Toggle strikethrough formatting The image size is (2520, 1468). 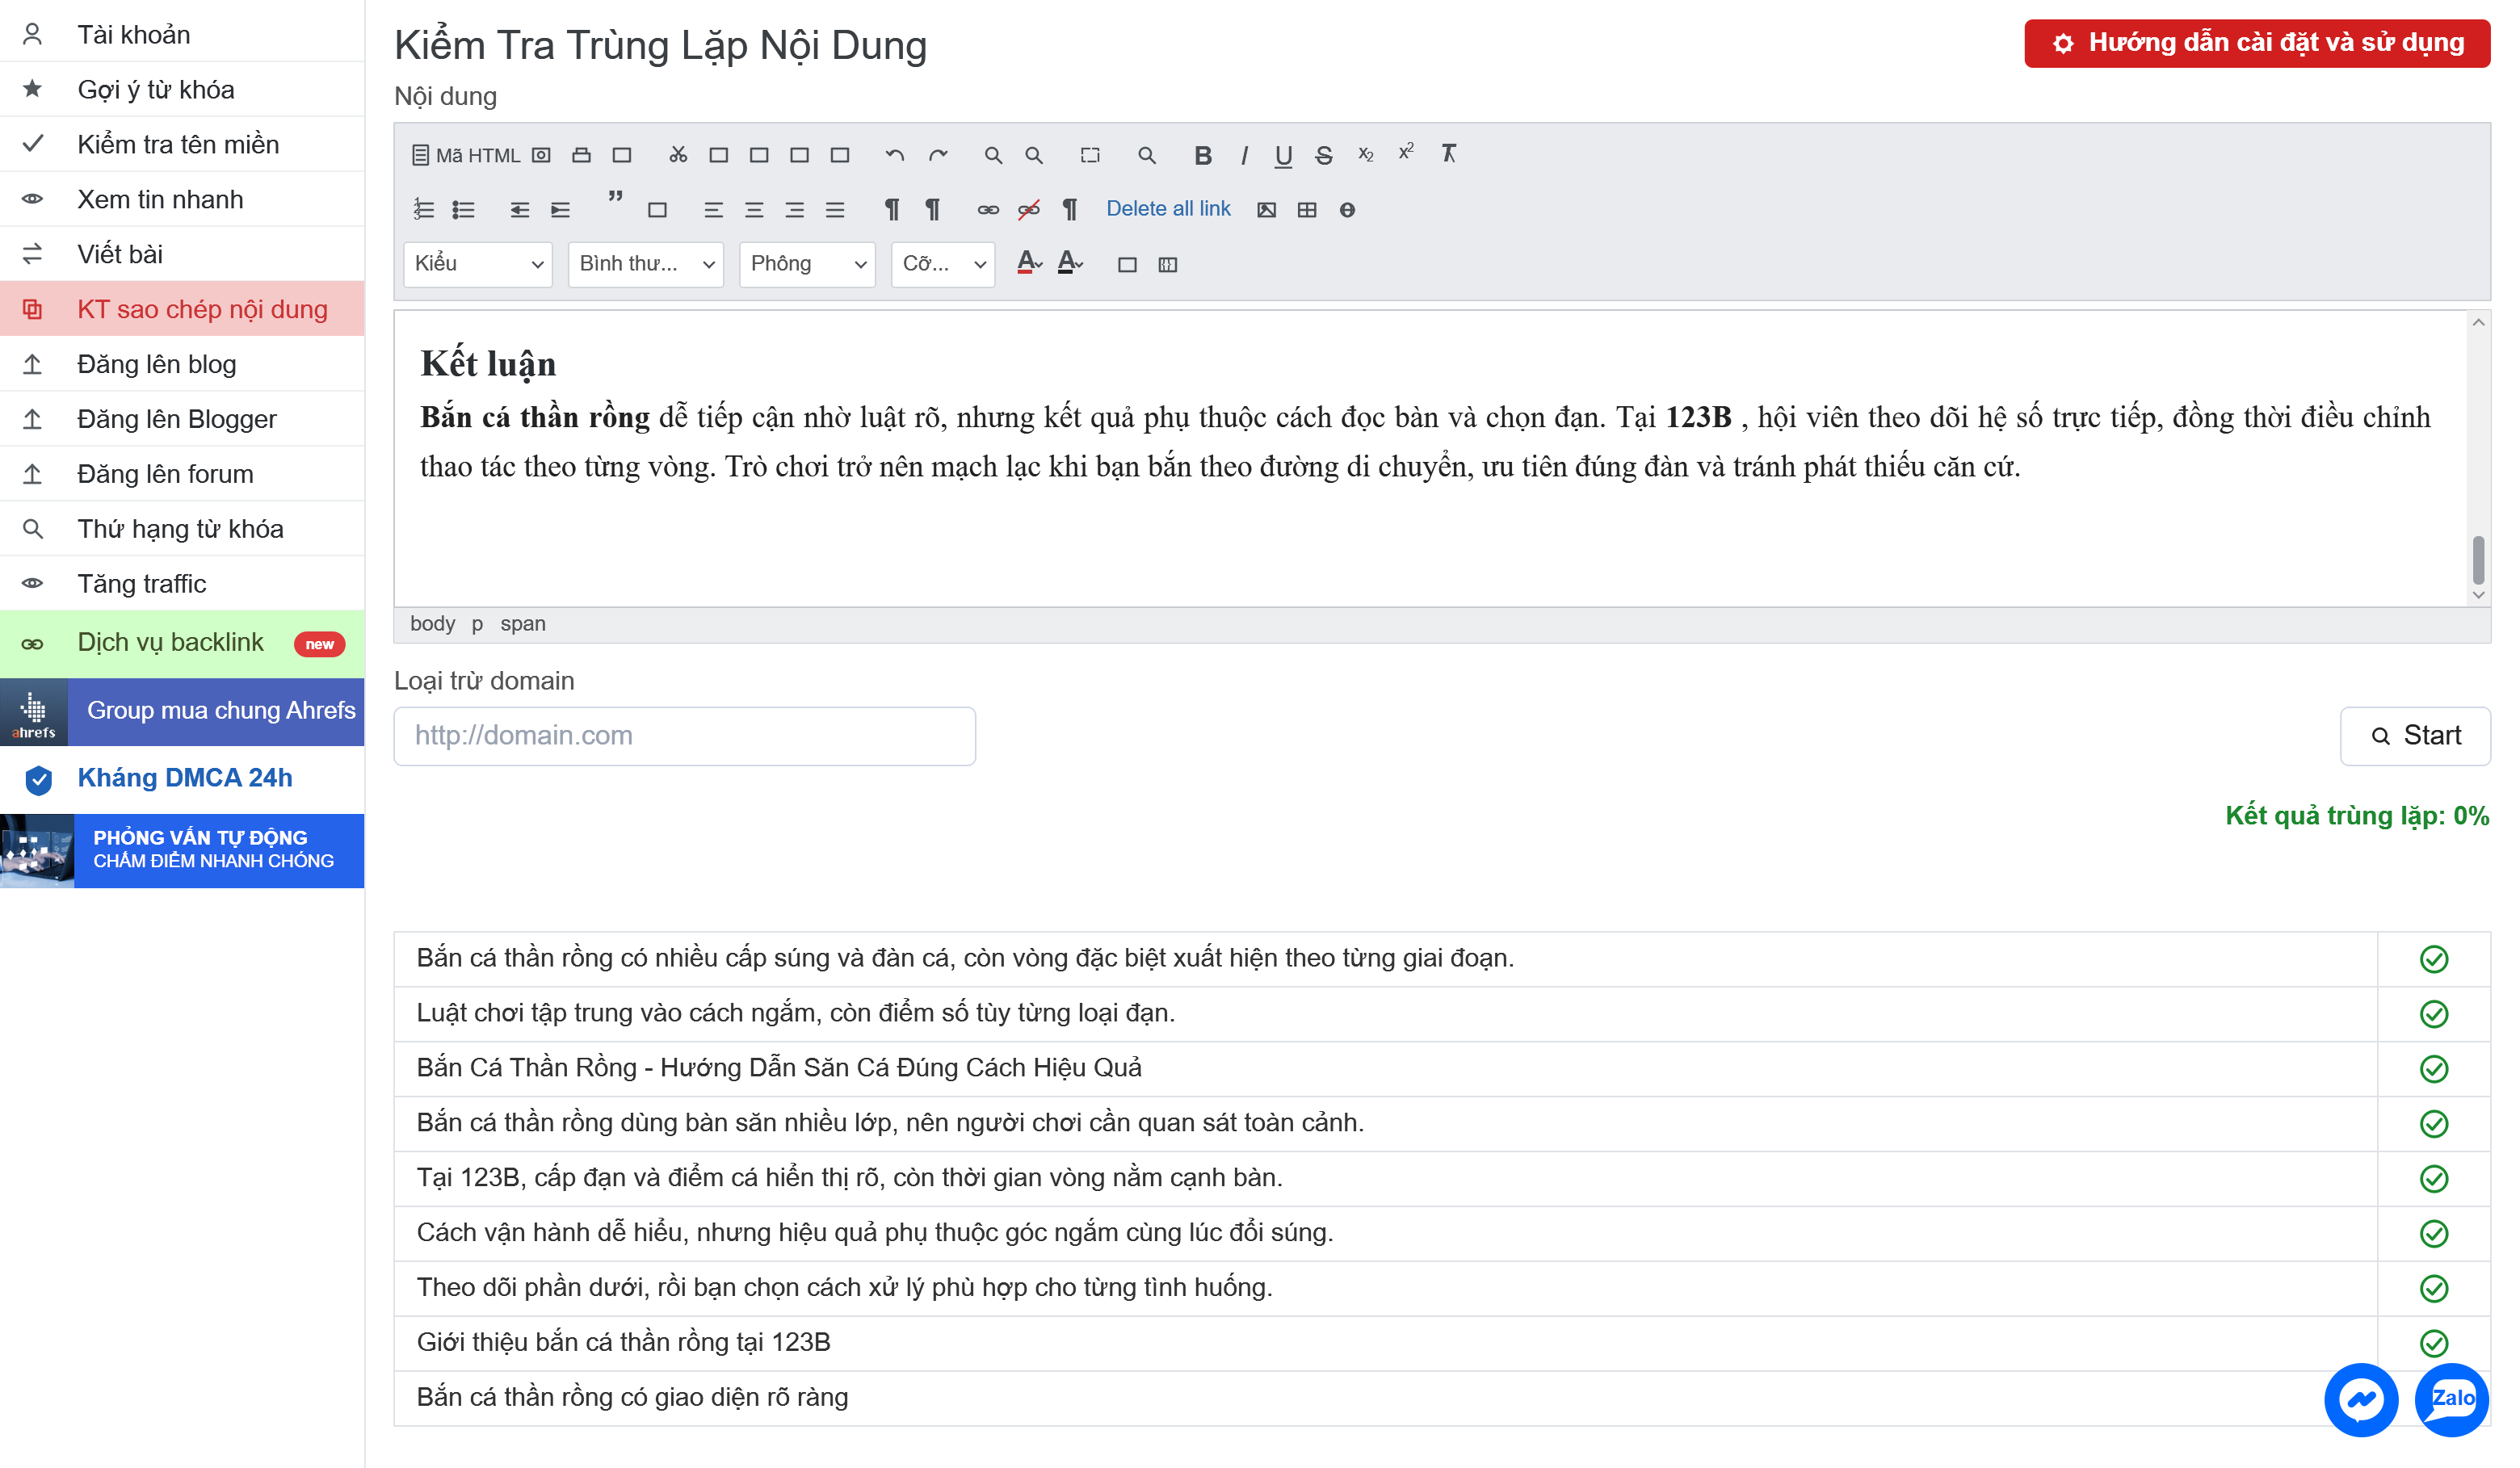tap(1323, 155)
